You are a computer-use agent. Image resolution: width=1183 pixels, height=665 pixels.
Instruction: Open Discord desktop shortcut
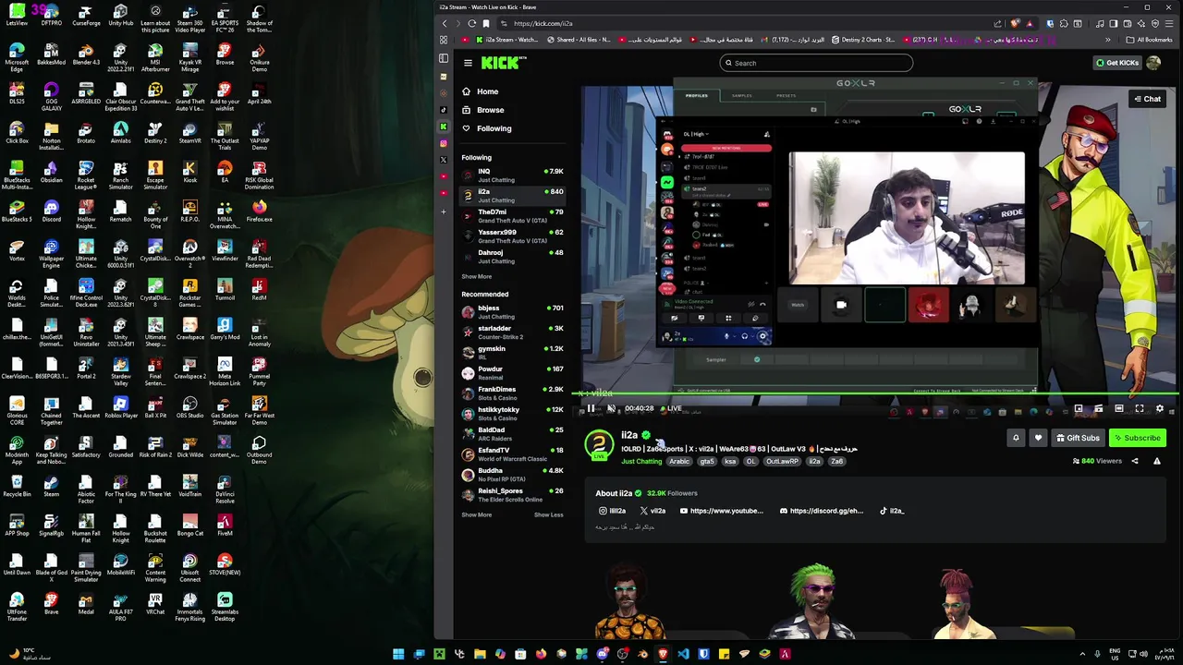51,210
